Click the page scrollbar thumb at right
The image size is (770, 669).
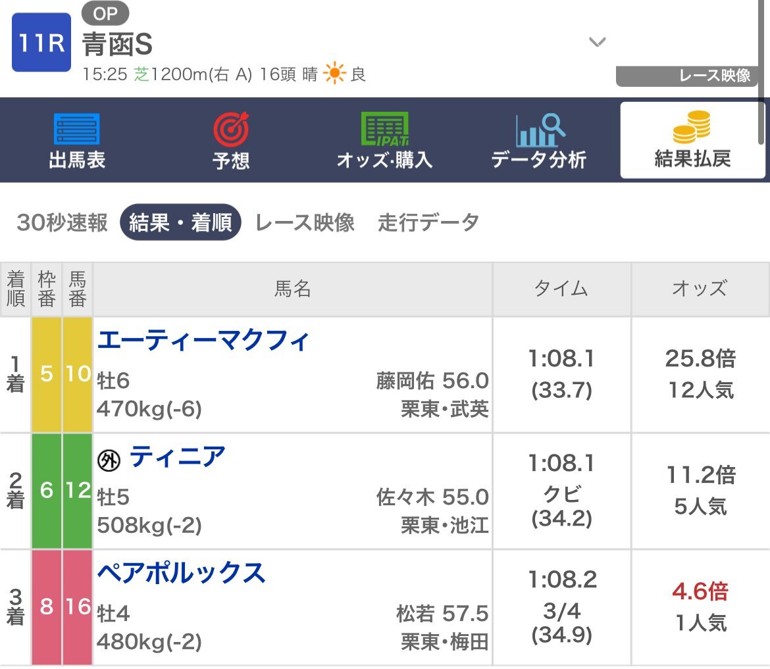coord(761,72)
